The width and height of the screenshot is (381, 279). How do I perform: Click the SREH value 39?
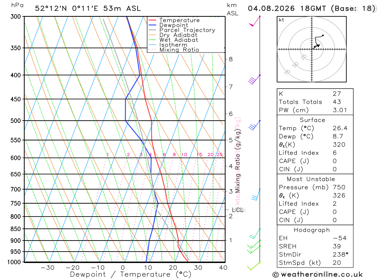337,247
